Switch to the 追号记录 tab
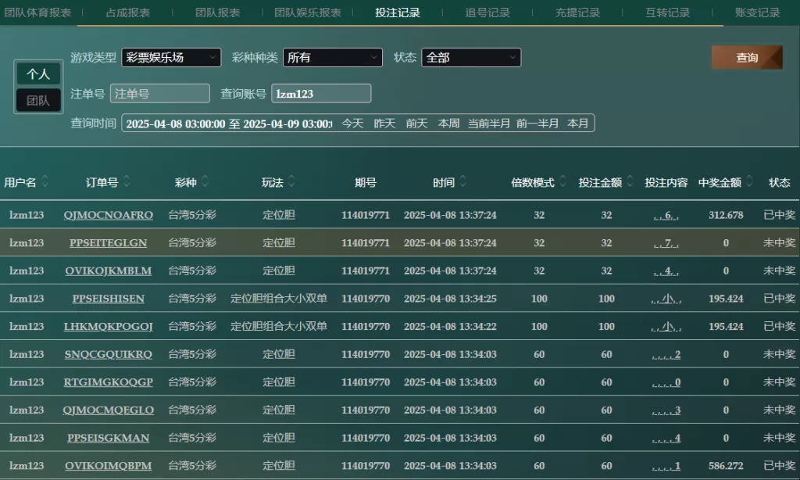Viewport: 800px width, 480px height. tap(487, 13)
